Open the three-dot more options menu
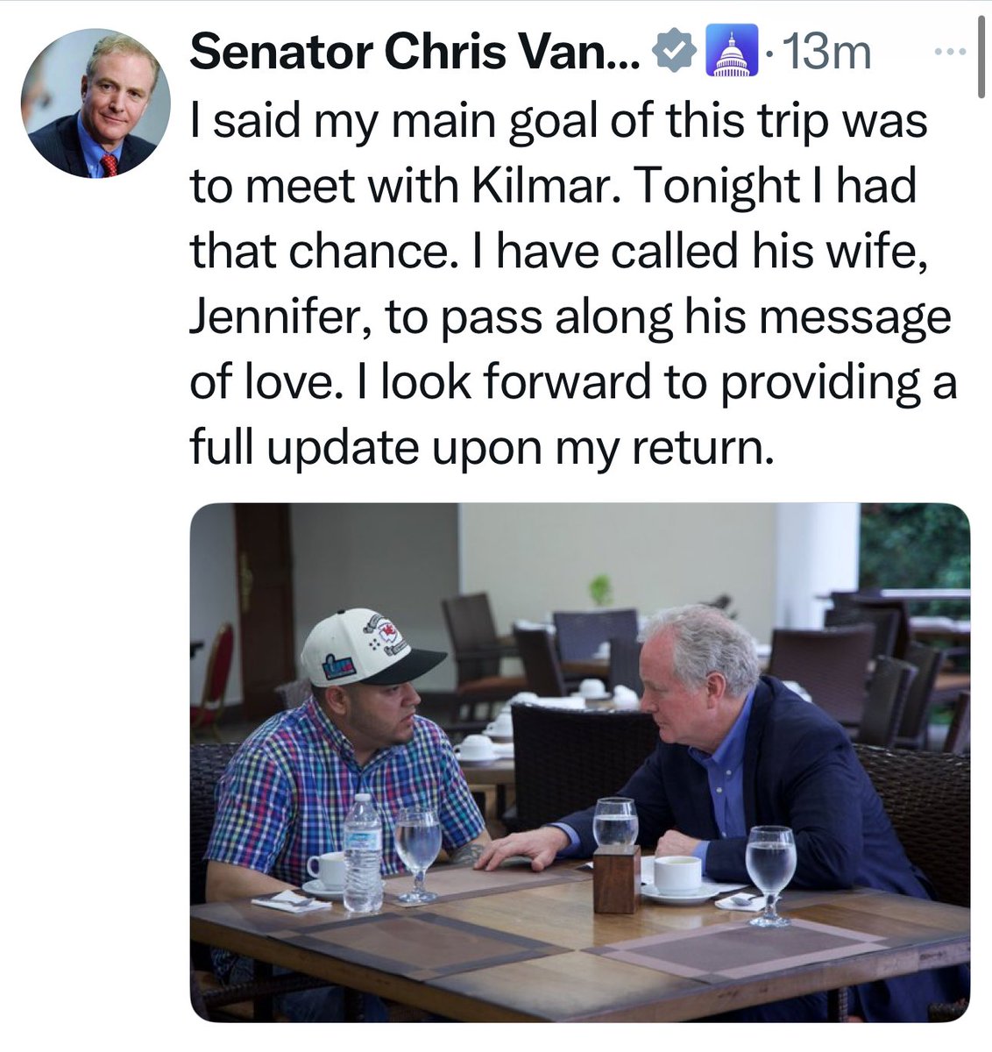992x1052 pixels. 948,53
